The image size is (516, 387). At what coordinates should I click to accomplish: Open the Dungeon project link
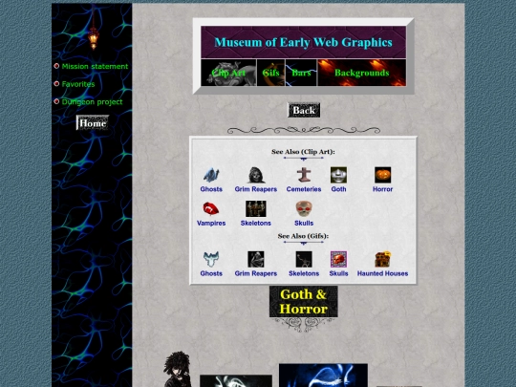pyautogui.click(x=92, y=102)
